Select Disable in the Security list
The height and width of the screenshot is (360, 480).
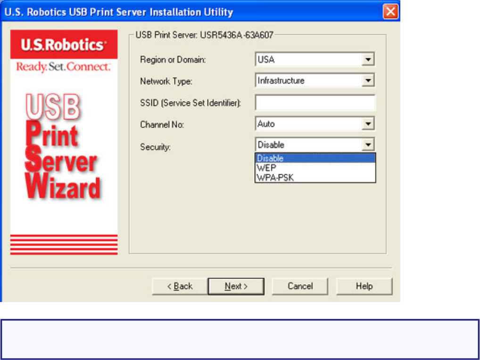pyautogui.click(x=315, y=158)
